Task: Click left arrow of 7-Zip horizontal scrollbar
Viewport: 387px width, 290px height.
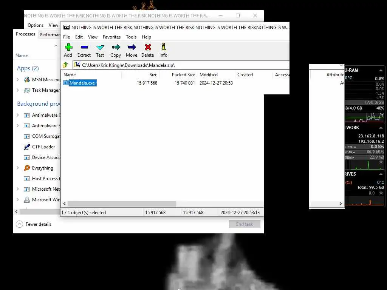Action: click(x=64, y=204)
